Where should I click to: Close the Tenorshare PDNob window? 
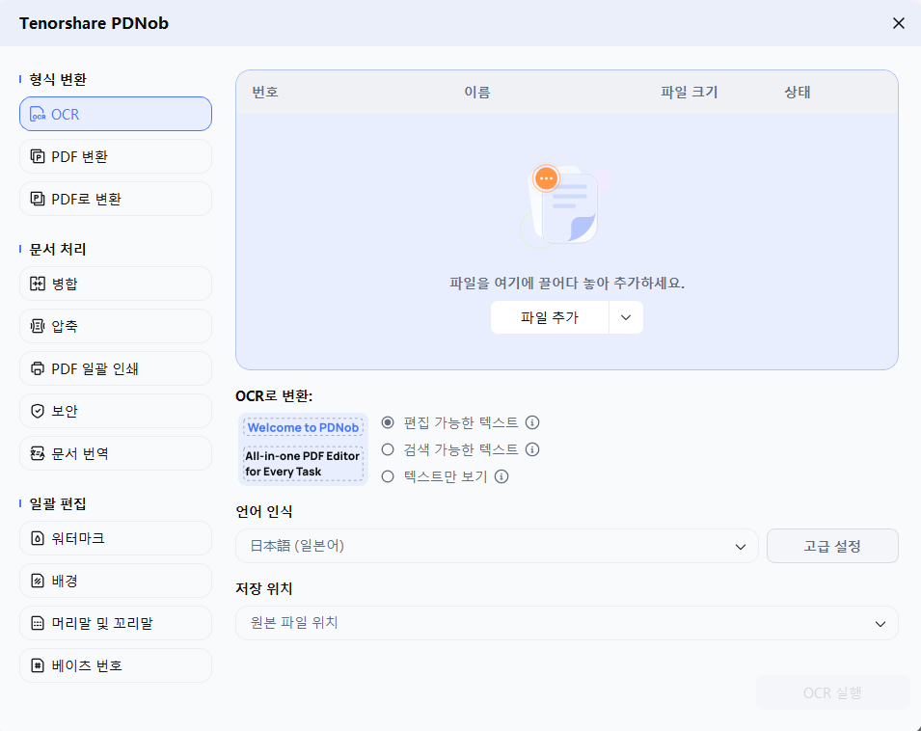pos(898,23)
